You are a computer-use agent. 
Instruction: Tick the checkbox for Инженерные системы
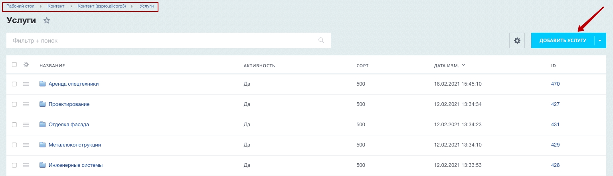tap(14, 165)
